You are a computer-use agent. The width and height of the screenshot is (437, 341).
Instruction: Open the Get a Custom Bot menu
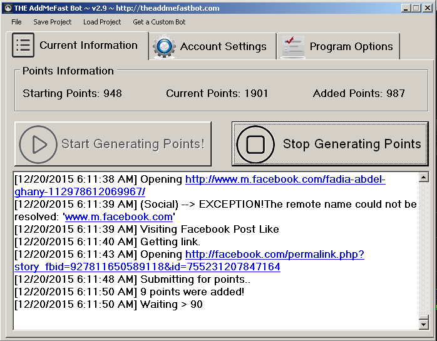[159, 22]
